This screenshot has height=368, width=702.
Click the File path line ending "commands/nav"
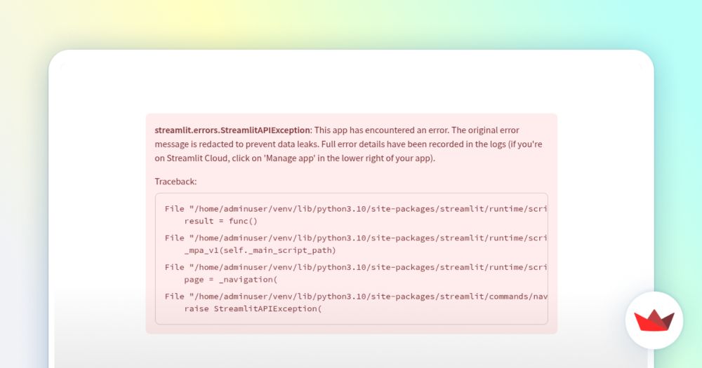(x=356, y=297)
